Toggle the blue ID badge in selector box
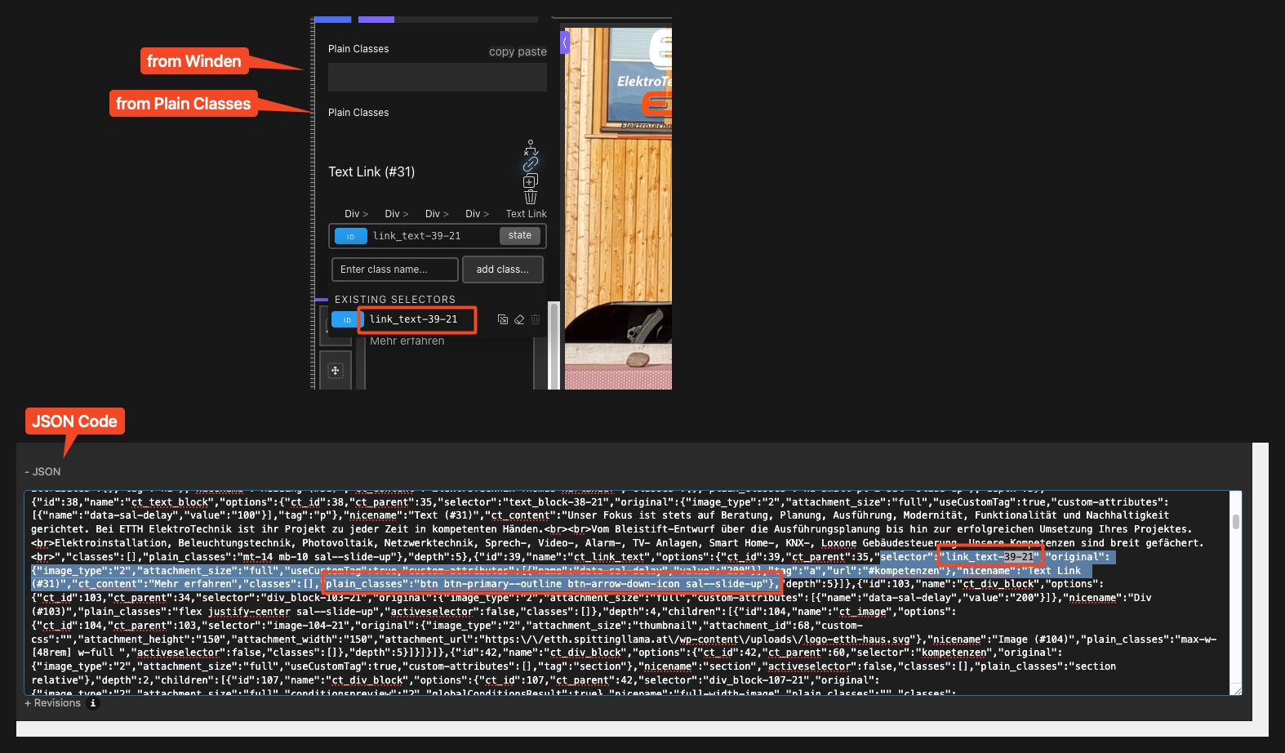This screenshot has width=1285, height=753. pyautogui.click(x=350, y=236)
